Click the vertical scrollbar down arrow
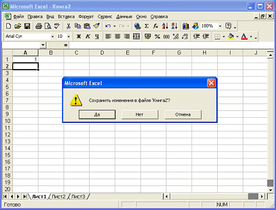The height and width of the screenshot is (210, 276). (270, 190)
